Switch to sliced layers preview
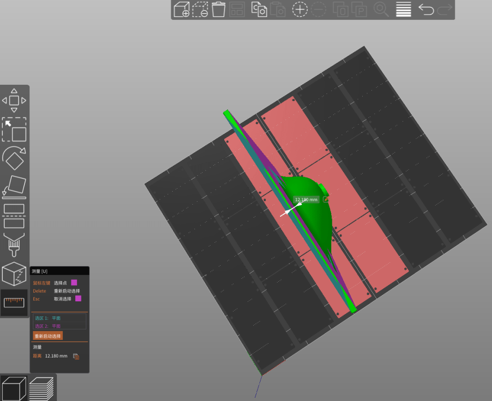Viewport: 492px width, 401px height. [41, 388]
